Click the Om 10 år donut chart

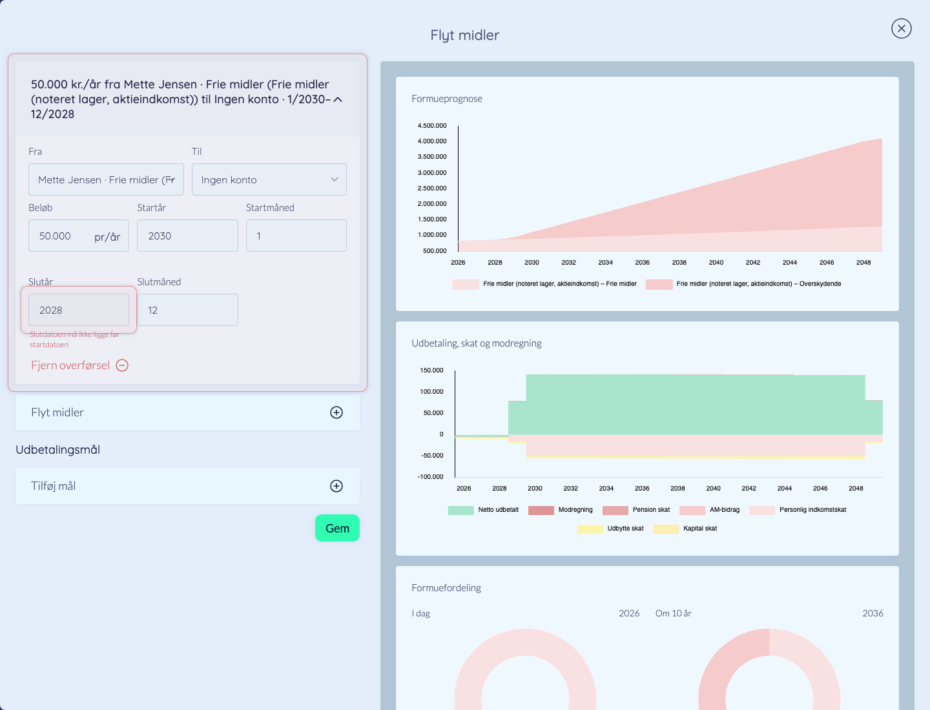[769, 669]
